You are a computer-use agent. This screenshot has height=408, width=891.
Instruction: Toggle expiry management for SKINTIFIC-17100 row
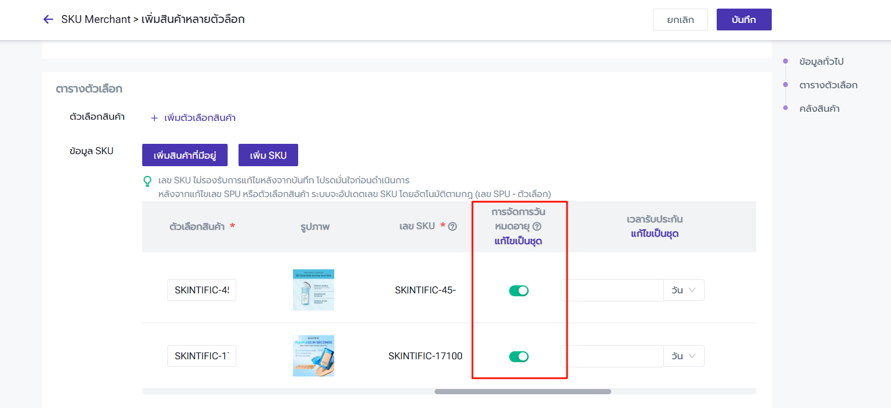click(x=518, y=356)
